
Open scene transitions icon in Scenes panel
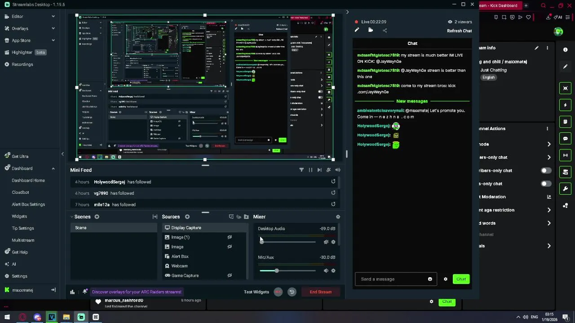coord(155,217)
